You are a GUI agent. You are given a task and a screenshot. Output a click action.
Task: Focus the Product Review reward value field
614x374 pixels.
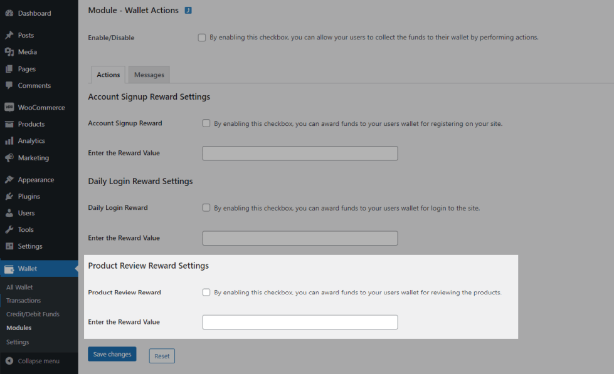pyautogui.click(x=300, y=322)
